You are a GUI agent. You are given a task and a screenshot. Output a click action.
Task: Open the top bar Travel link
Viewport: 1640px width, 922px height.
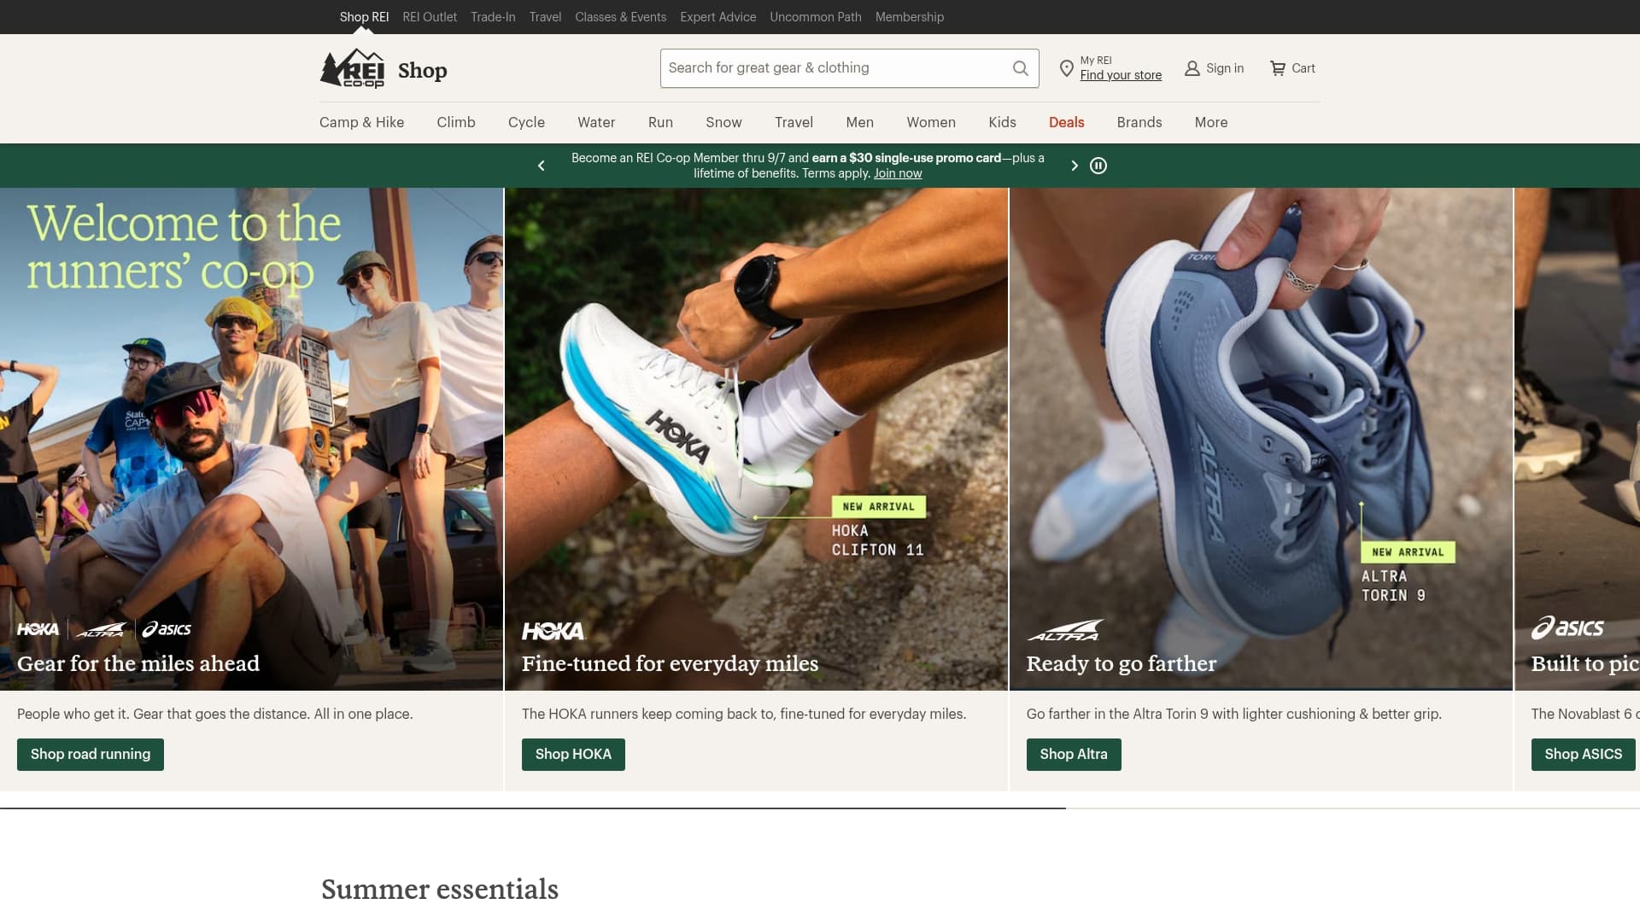point(545,17)
